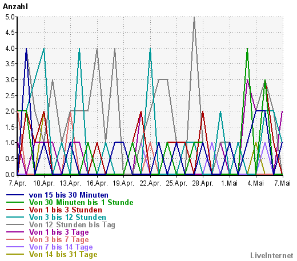
Task: Click y-axis value '5.0'
Action: pyautogui.click(x=10, y=17)
